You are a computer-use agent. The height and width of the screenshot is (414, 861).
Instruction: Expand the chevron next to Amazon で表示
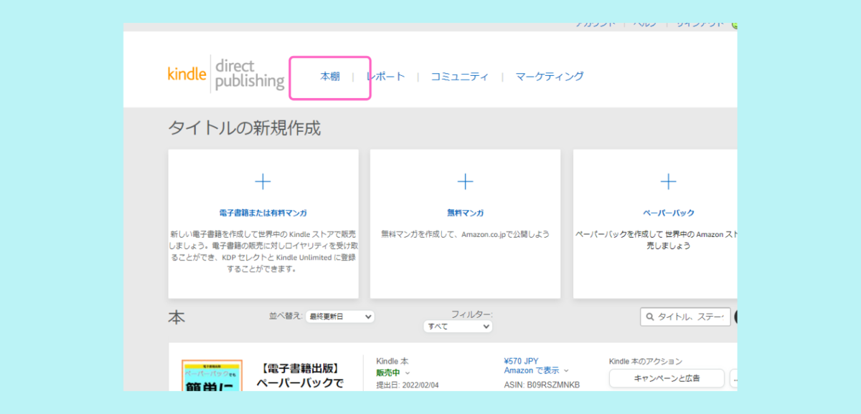(566, 371)
